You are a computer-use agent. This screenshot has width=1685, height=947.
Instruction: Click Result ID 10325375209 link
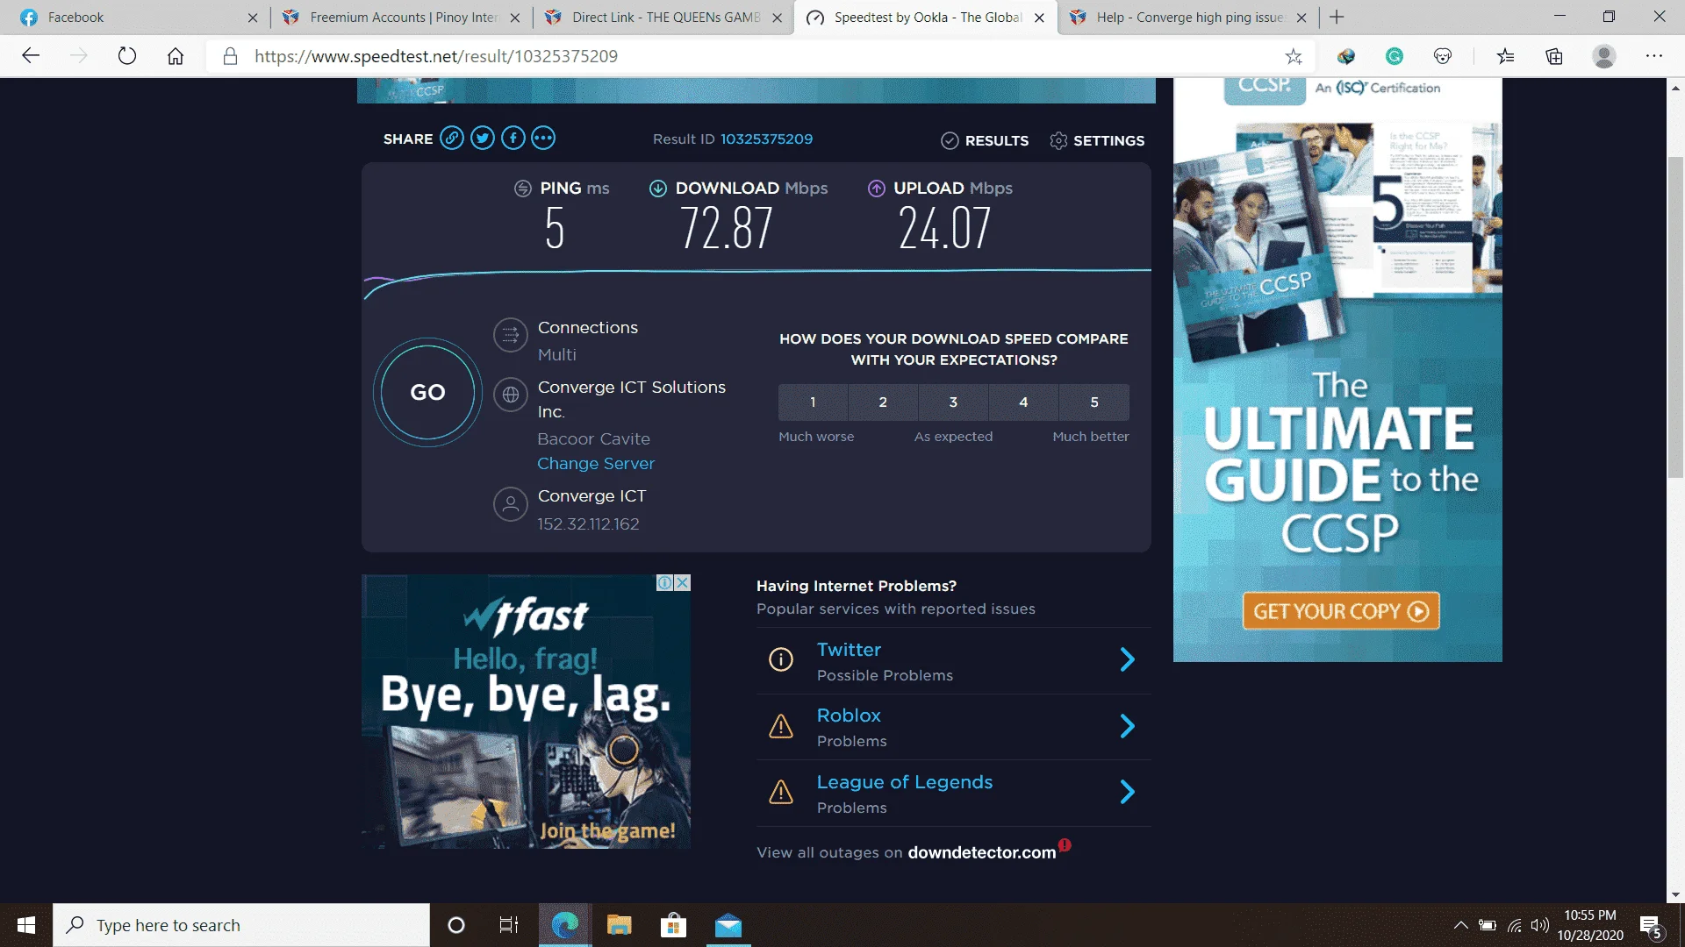click(766, 139)
